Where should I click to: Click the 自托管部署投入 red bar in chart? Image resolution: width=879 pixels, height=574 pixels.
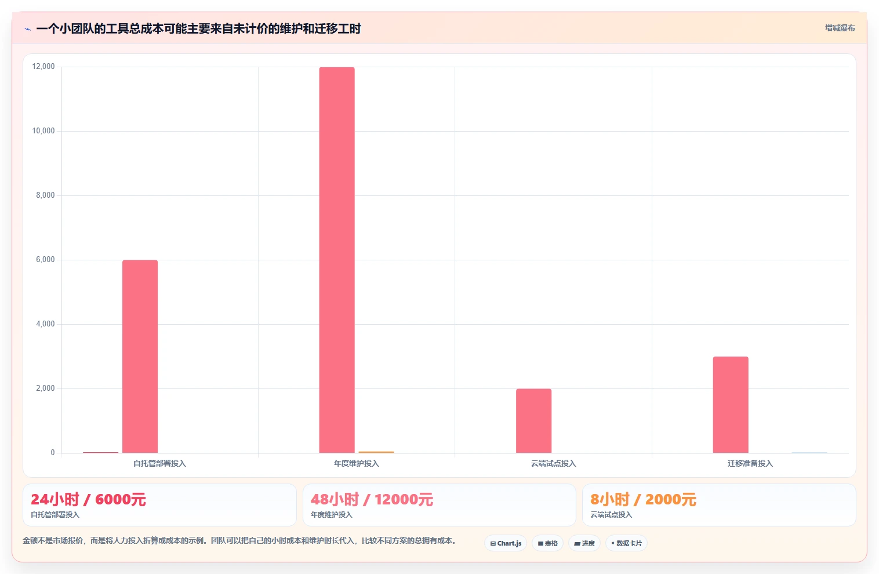(140, 357)
